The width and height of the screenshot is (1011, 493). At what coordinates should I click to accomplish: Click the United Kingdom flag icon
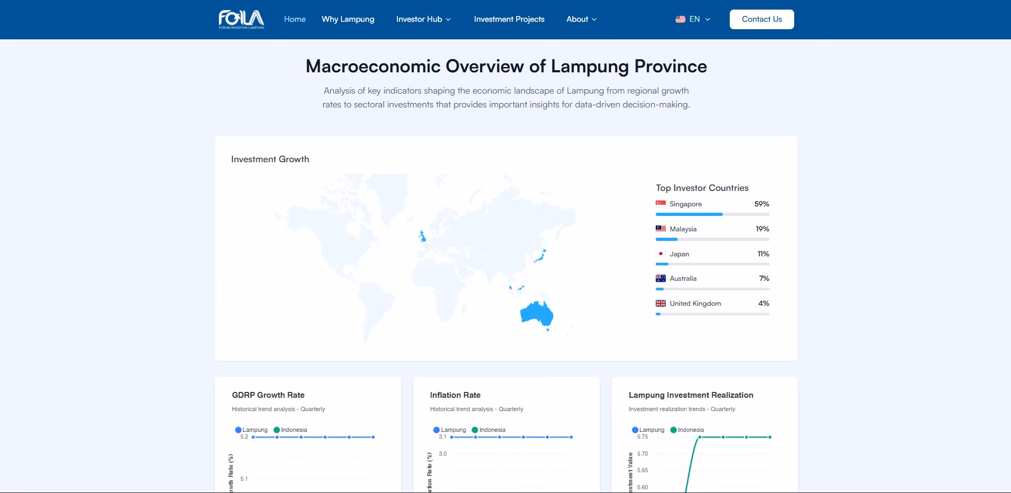(661, 303)
